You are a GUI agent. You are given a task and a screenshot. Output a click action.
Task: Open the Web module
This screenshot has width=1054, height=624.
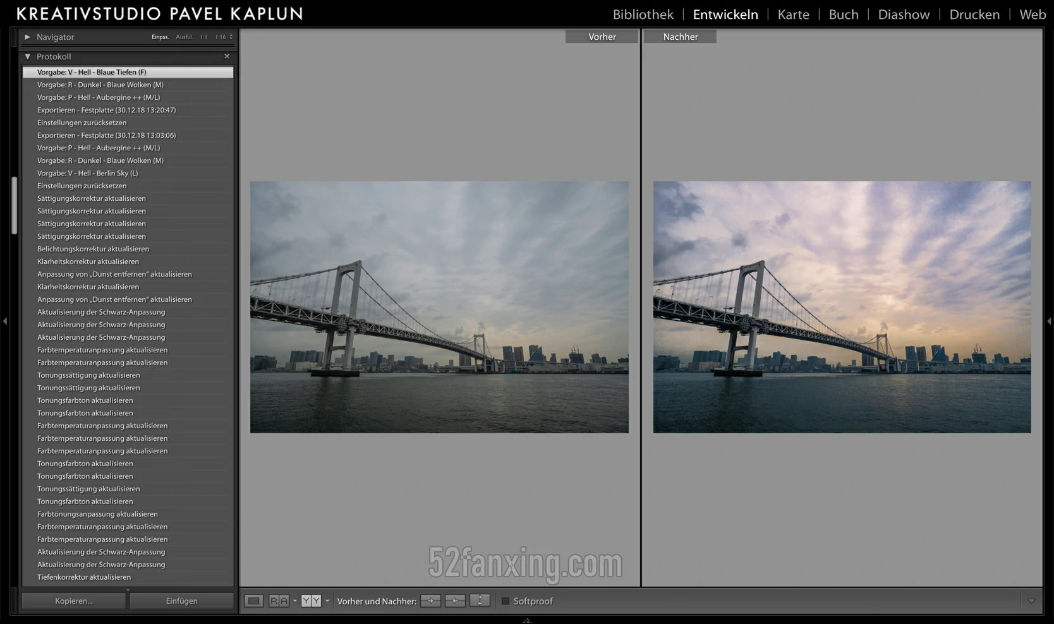pos(1033,15)
